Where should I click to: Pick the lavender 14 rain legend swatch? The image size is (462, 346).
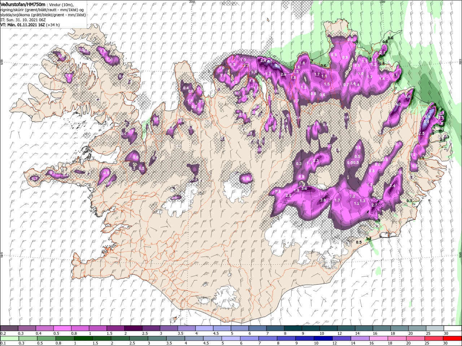coord(360,338)
